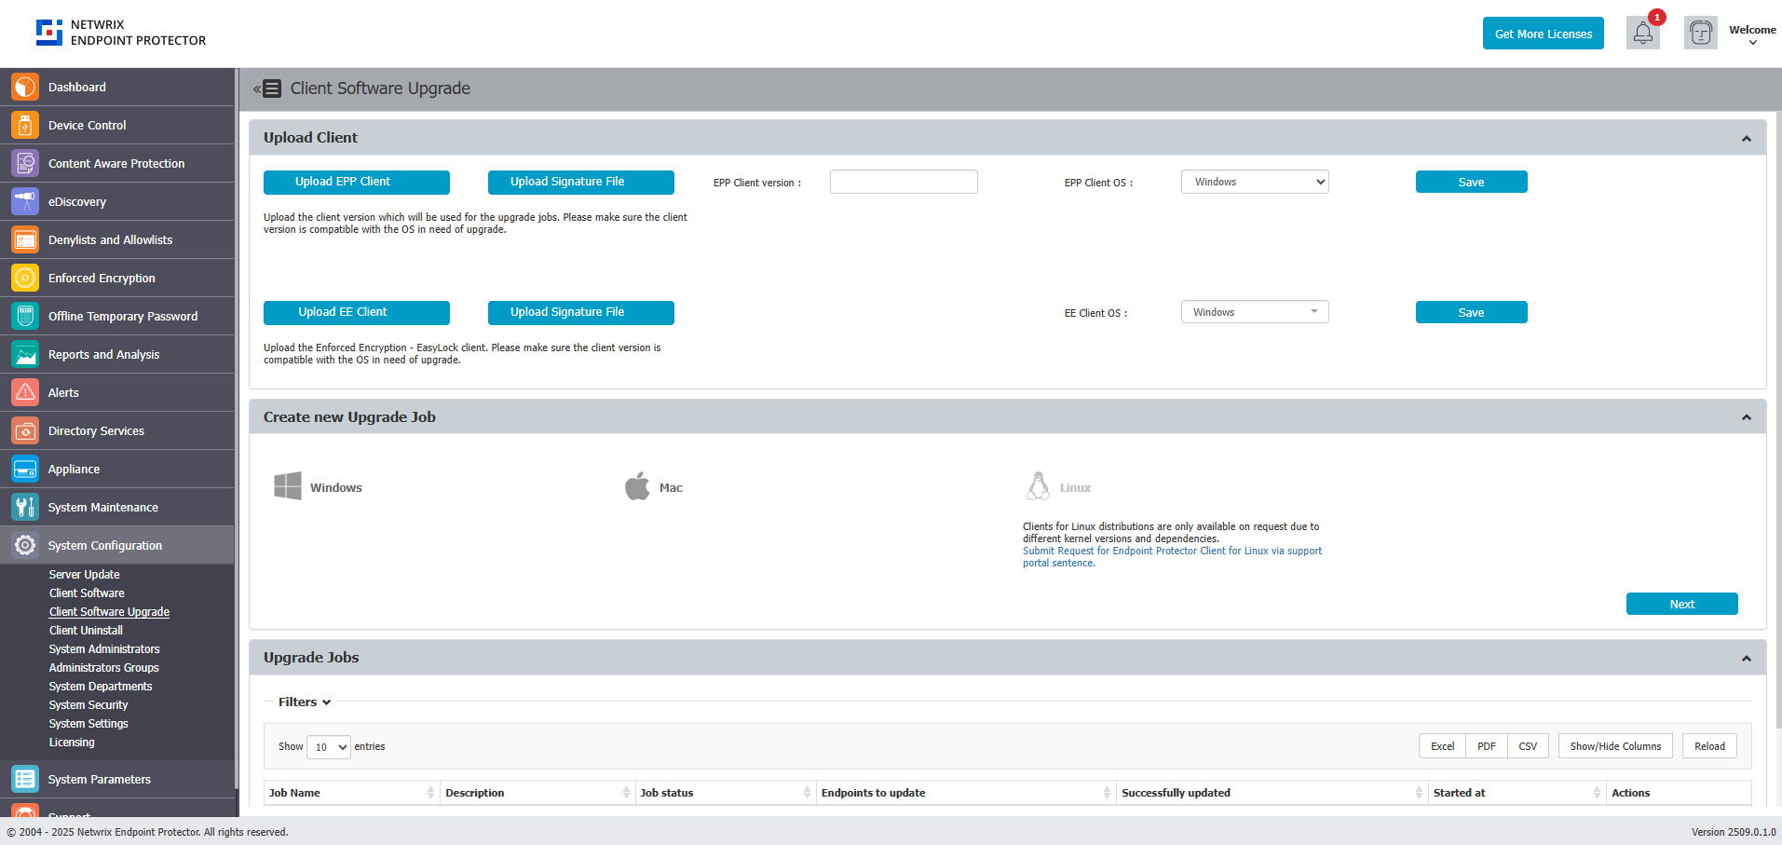Open the EPP Client OS dropdown

pos(1254,182)
